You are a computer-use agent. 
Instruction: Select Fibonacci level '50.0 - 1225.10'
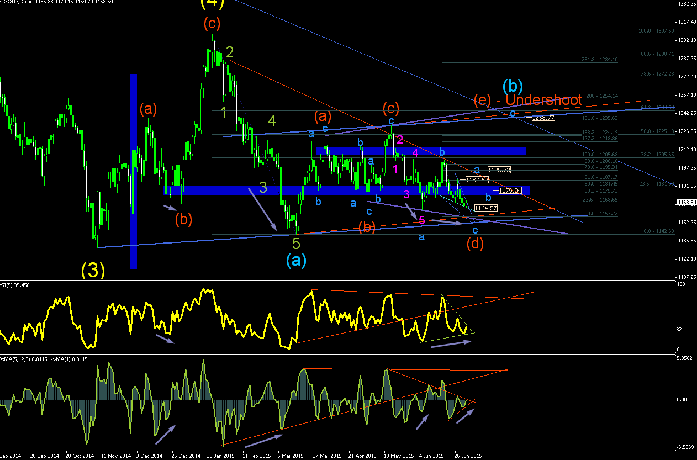tap(657, 131)
